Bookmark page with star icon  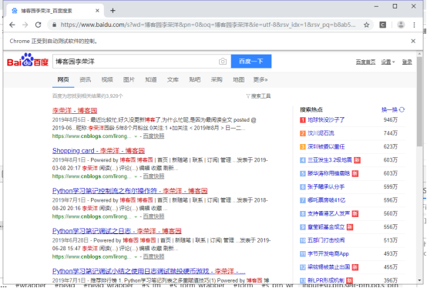click(367, 25)
